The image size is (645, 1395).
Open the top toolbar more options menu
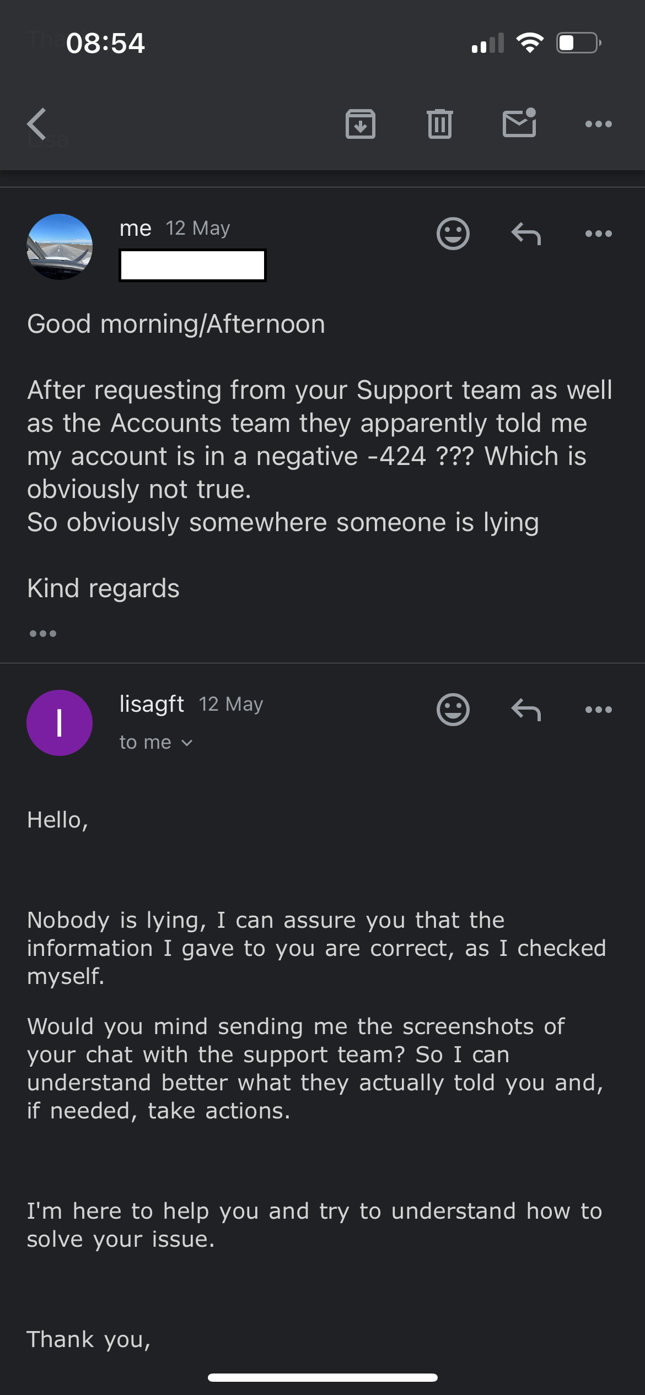coord(599,124)
